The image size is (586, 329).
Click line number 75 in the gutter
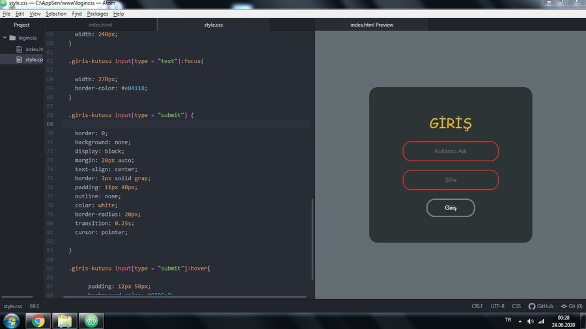(x=49, y=178)
